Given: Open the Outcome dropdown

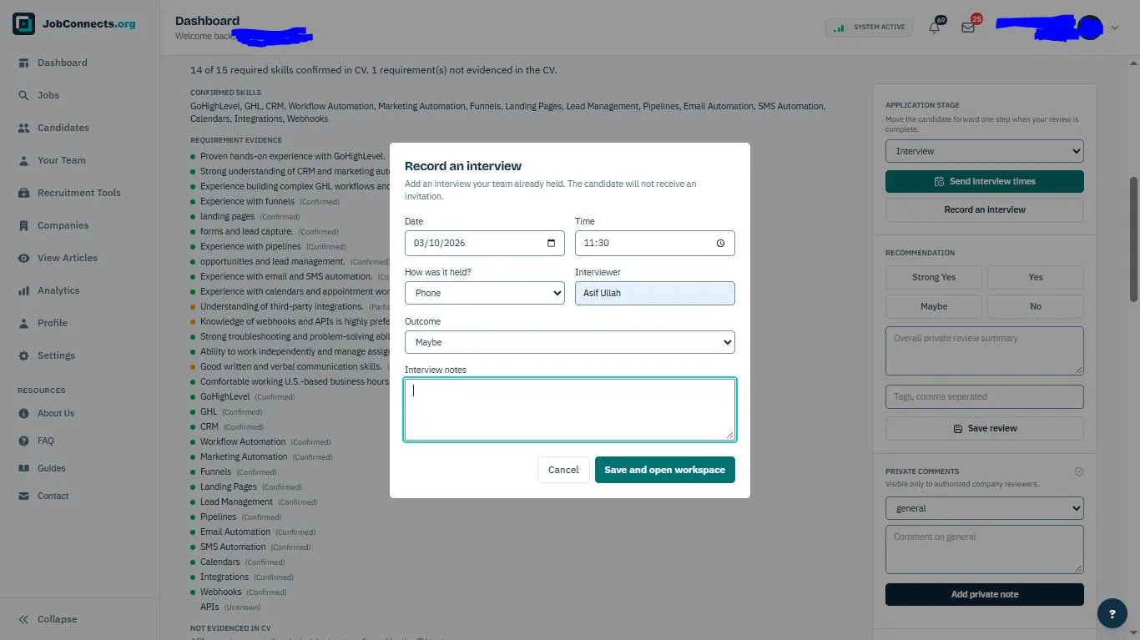Looking at the screenshot, I should click(x=570, y=342).
